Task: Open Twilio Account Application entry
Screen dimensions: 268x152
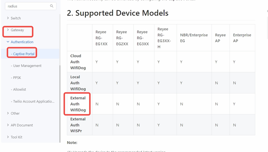Action: (33, 101)
